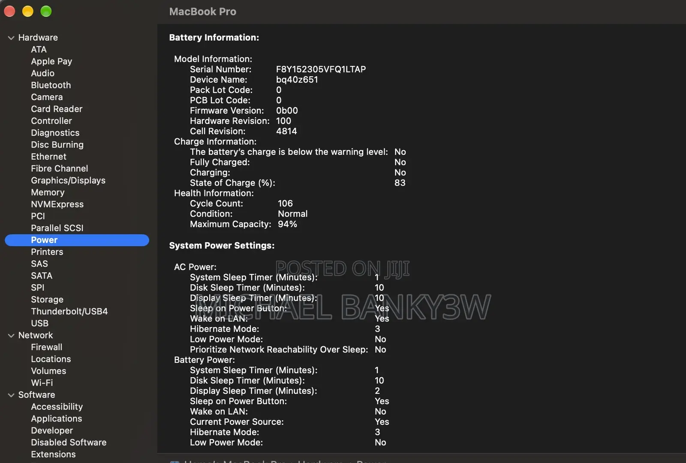Click the battery serial number F8Y152305VFQ1LTAP

(x=321, y=69)
